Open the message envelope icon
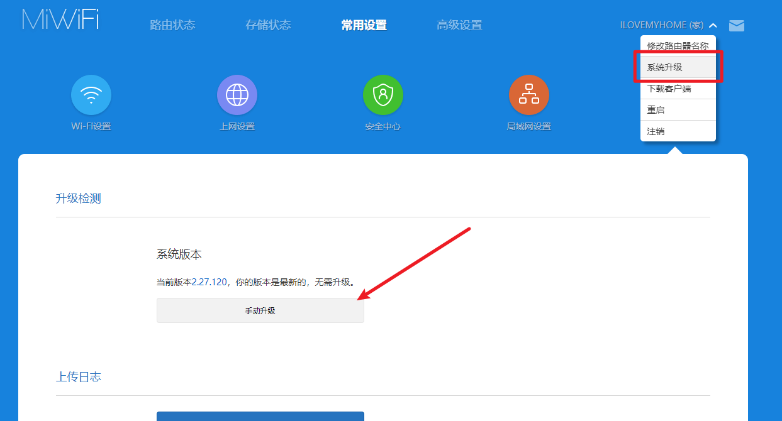The width and height of the screenshot is (782, 421). tap(736, 26)
